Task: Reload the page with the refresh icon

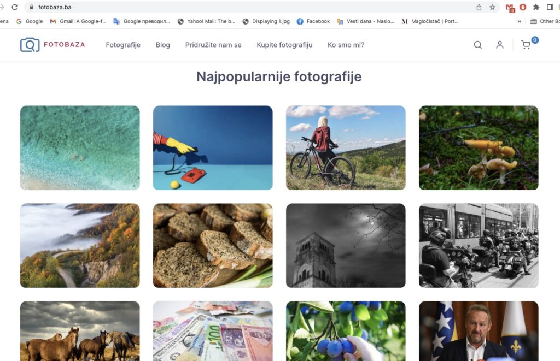Action: 15,7
